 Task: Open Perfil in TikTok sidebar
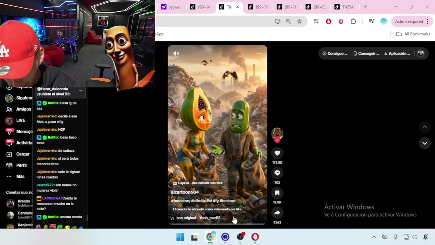coord(17,165)
